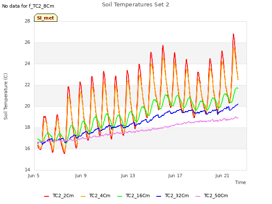
Task: Click the green TC2_16Cm legend swatch
Action: pos(120,196)
